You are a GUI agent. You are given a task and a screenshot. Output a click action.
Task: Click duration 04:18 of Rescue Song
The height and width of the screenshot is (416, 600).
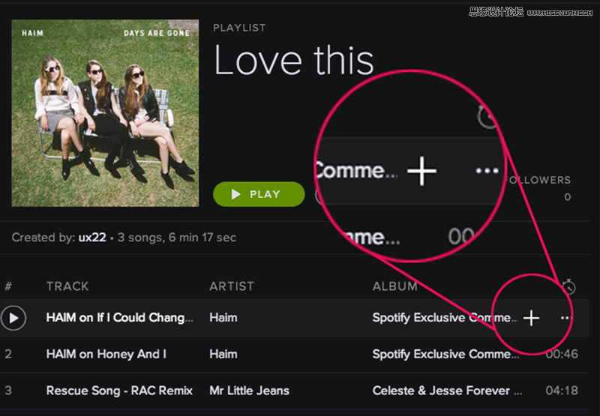pyautogui.click(x=562, y=391)
